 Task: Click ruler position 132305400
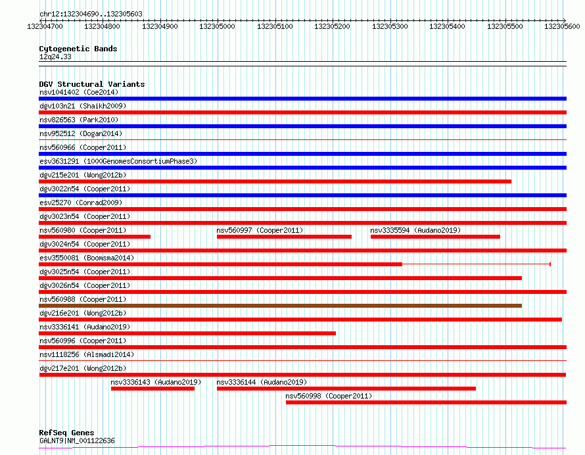[x=447, y=26]
